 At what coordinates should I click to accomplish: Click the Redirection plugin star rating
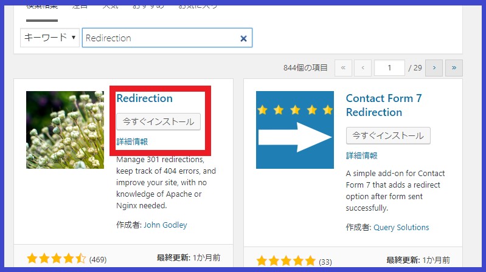(x=57, y=259)
